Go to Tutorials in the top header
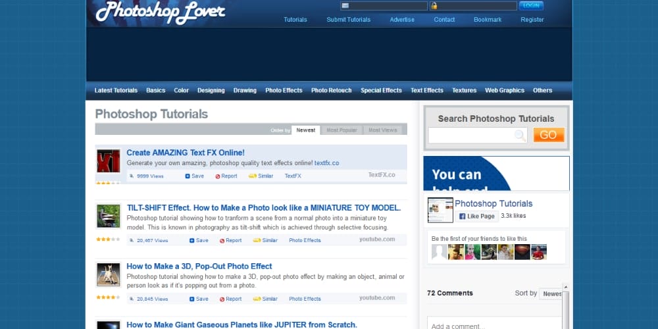Image resolution: width=658 pixels, height=329 pixels. pos(295,20)
